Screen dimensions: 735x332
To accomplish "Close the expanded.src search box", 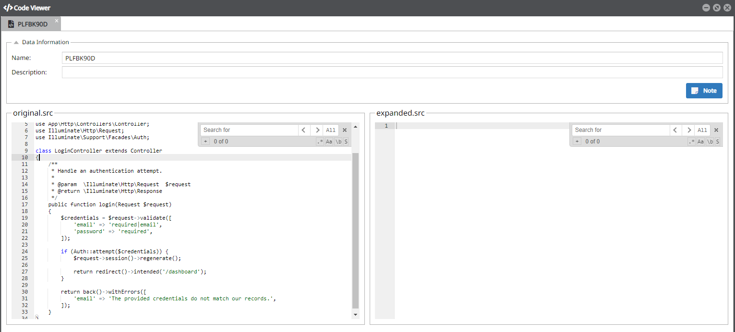I will tap(716, 130).
